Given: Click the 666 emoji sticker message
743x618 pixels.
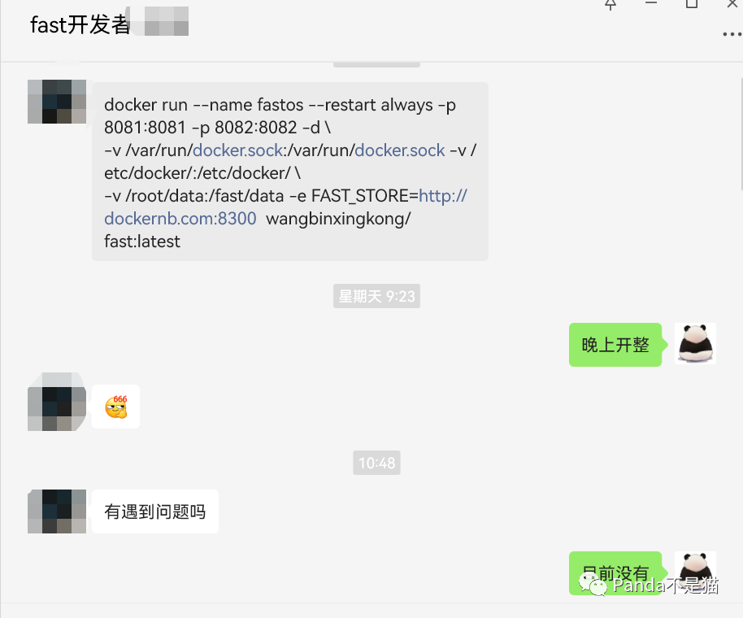Looking at the screenshot, I should 116,407.
